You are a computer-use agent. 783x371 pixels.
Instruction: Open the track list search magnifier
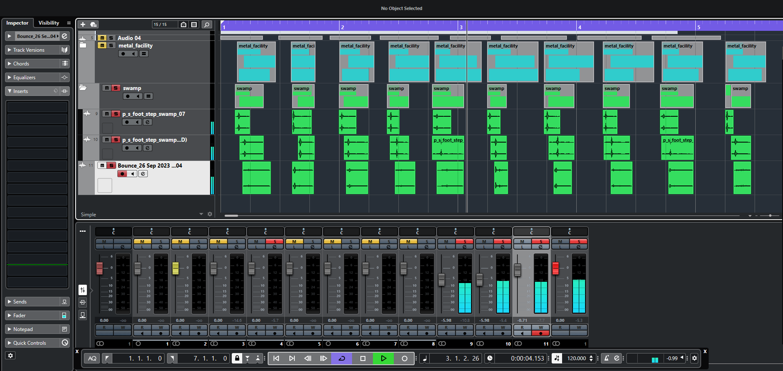click(207, 25)
